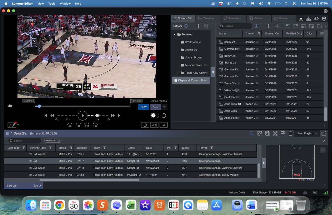The width and height of the screenshot is (332, 215).
Task: Step back one frame
Action: tap(79, 125)
